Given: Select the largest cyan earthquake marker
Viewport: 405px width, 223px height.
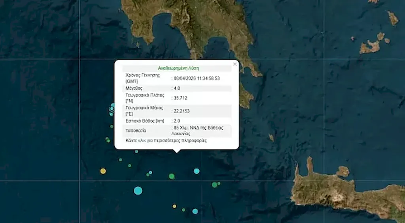Looking at the screenshot, I should 138,191.
